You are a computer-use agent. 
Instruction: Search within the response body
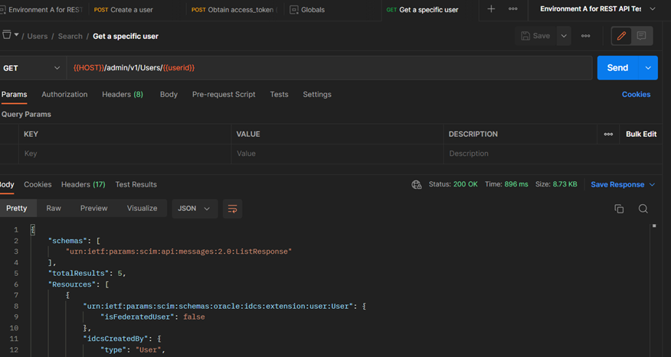tap(643, 209)
